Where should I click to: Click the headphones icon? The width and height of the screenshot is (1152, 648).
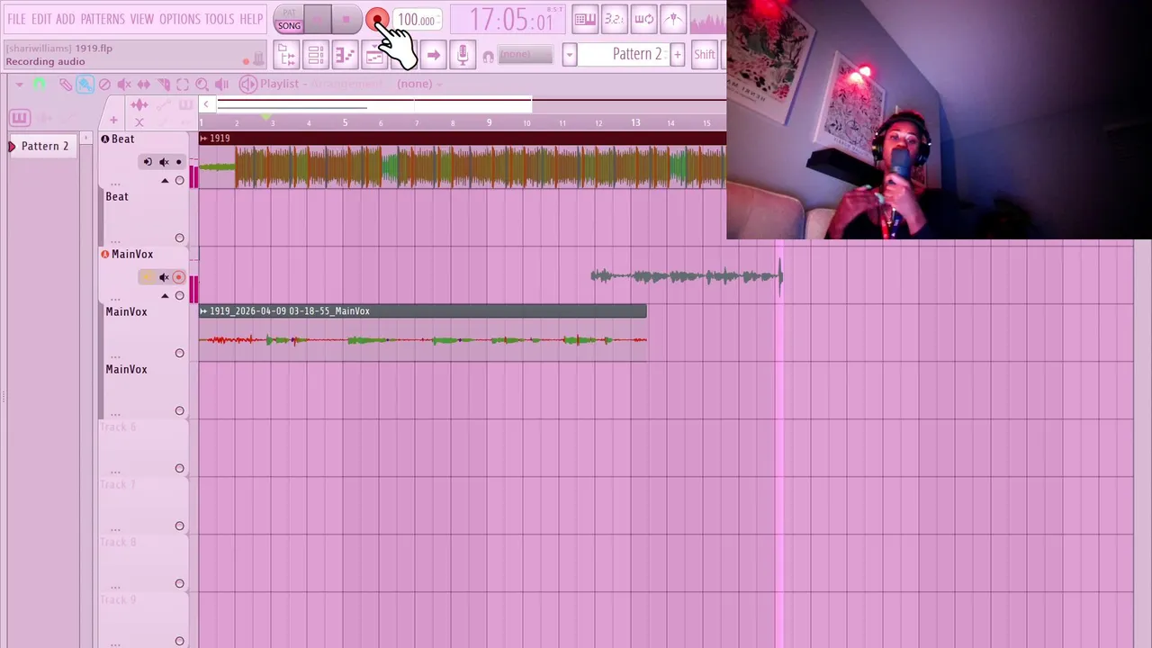point(488,56)
